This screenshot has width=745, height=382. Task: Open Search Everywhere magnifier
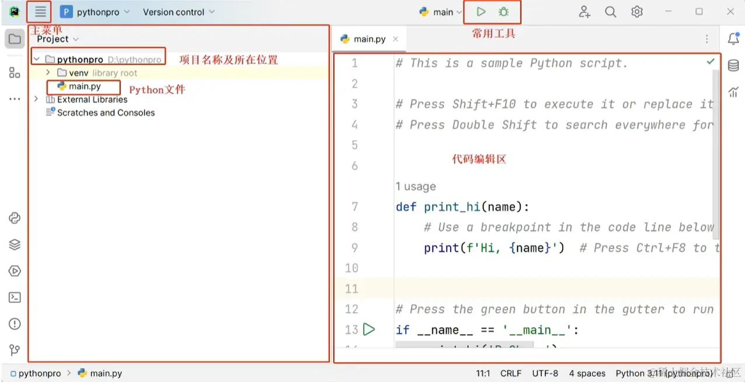pyautogui.click(x=611, y=12)
